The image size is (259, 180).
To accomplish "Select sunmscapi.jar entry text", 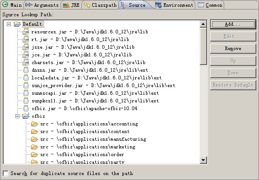I will [x=95, y=93].
